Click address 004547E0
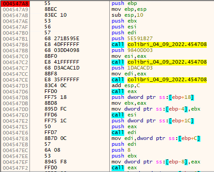Screen dimensions: 214x172 point(15,115)
